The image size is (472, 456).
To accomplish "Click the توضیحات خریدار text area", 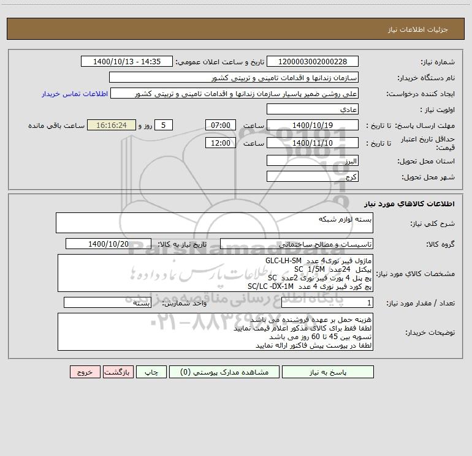I will point(215,332).
